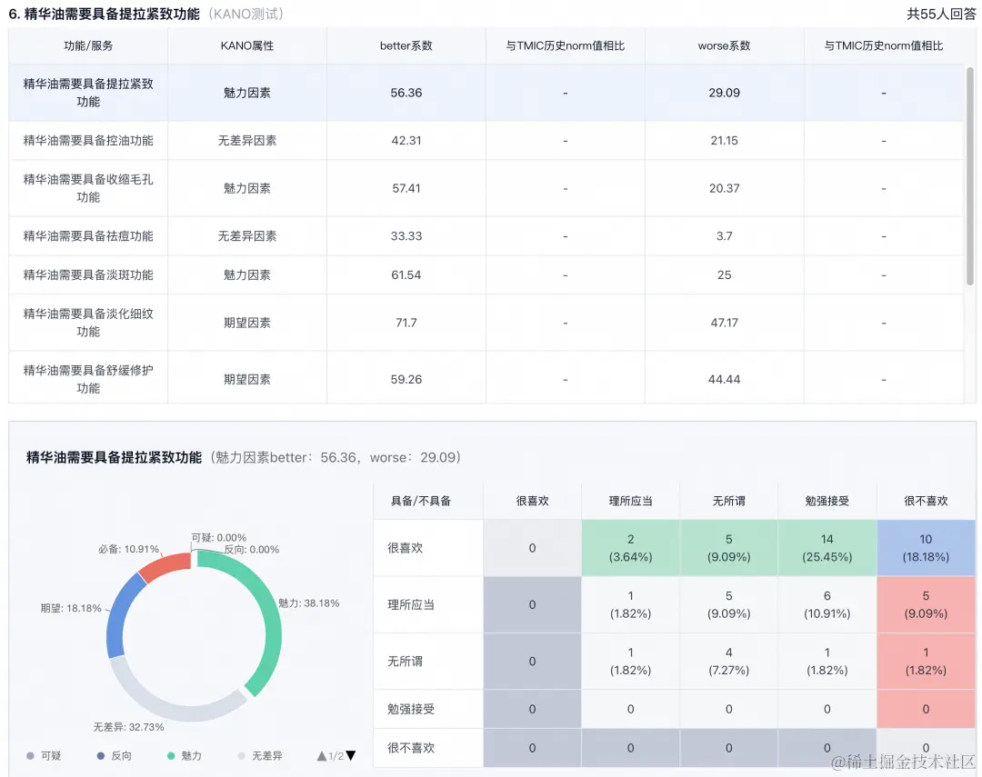This screenshot has width=982, height=777.
Task: Click the red 必备 segment of the ring chart
Action: (168, 562)
